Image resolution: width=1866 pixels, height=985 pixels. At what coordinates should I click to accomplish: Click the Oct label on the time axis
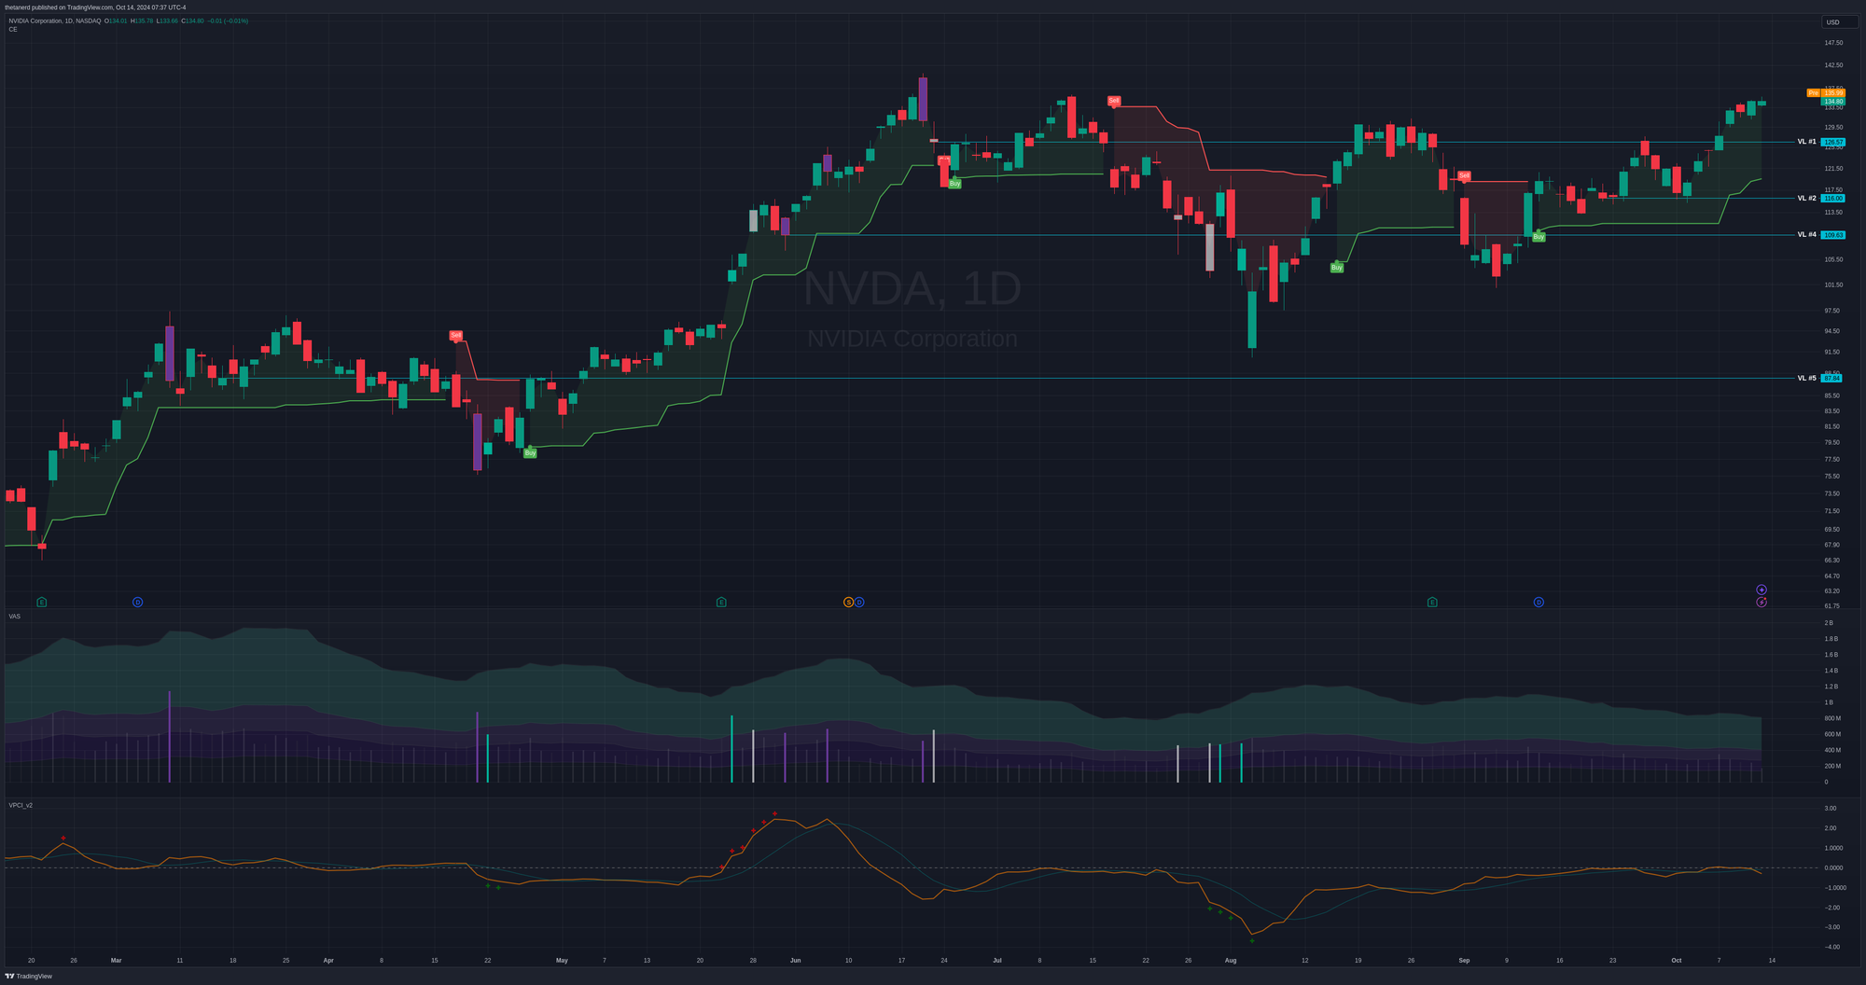[1677, 960]
